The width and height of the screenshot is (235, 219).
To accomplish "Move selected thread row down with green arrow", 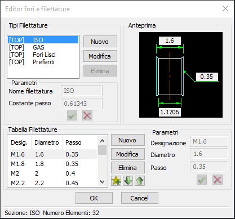I will tap(128, 181).
